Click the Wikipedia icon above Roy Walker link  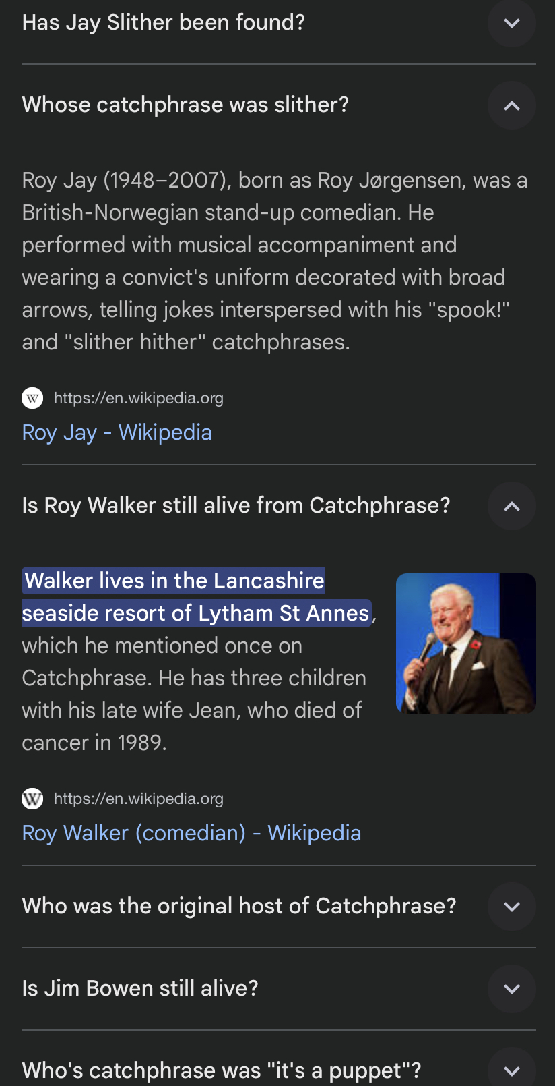32,799
